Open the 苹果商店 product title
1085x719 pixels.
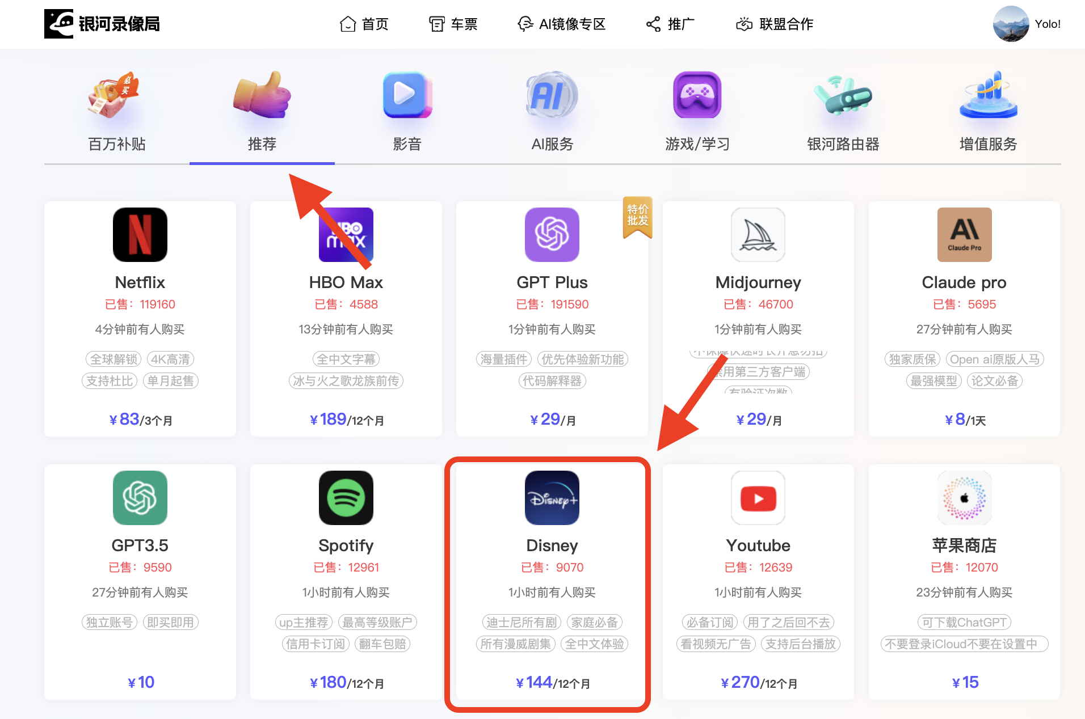click(x=964, y=545)
